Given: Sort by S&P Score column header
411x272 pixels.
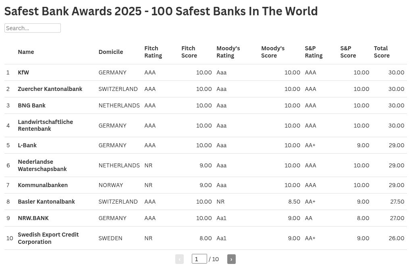Looking at the screenshot, I should pyautogui.click(x=348, y=52).
